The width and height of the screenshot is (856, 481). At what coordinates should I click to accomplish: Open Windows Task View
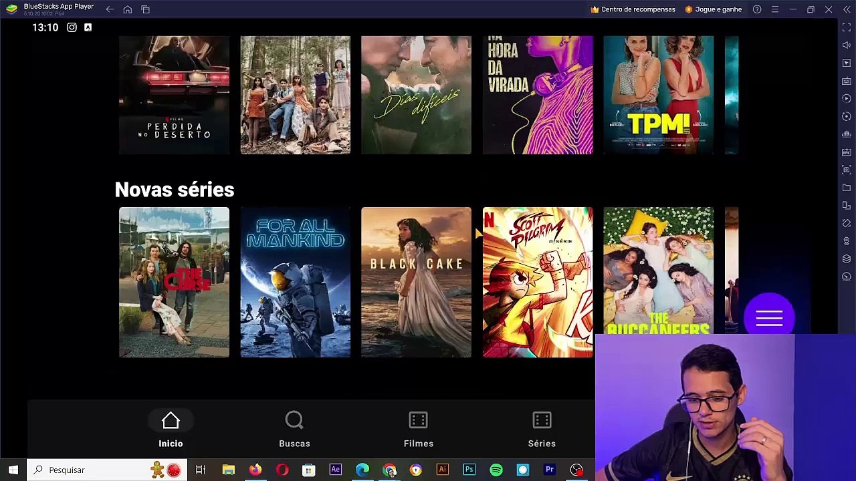coord(200,470)
